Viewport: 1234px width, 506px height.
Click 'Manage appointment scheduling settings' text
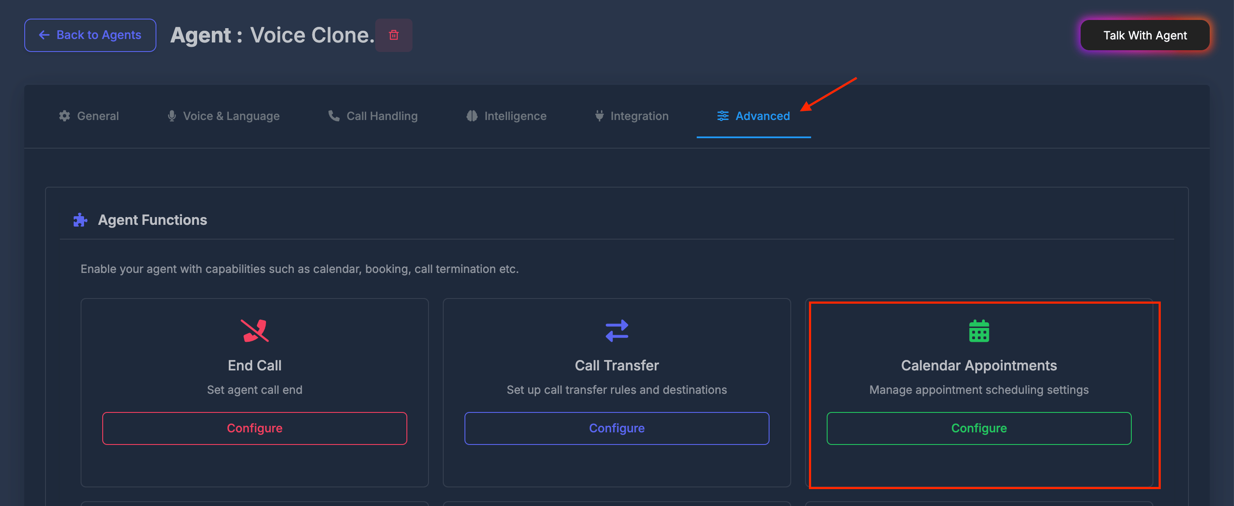(979, 390)
